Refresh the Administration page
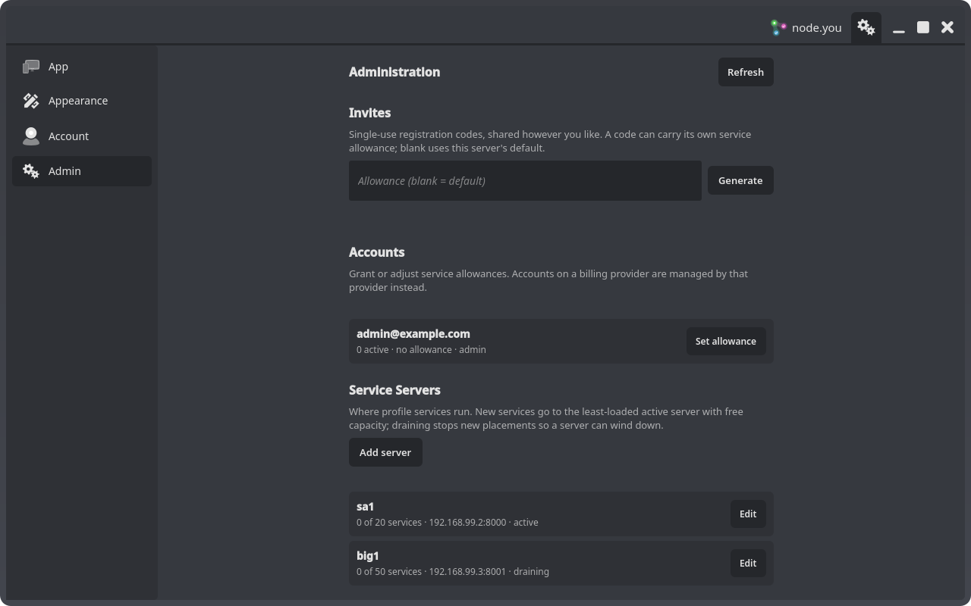Screen dimensions: 971x606 [x=746, y=72]
